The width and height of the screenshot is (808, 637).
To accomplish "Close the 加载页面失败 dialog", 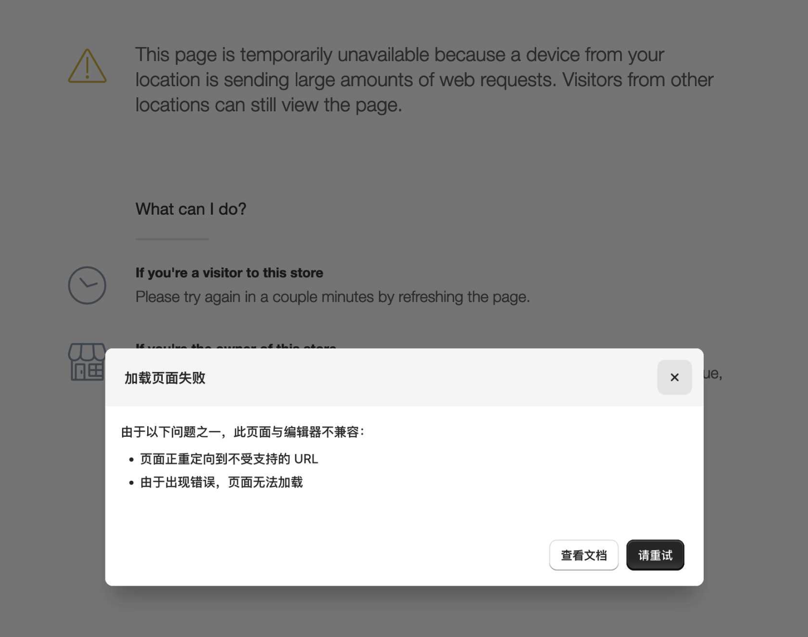I will (674, 377).
